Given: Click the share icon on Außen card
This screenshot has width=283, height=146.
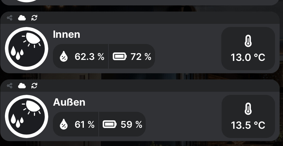Looking at the screenshot, I should coord(10,86).
